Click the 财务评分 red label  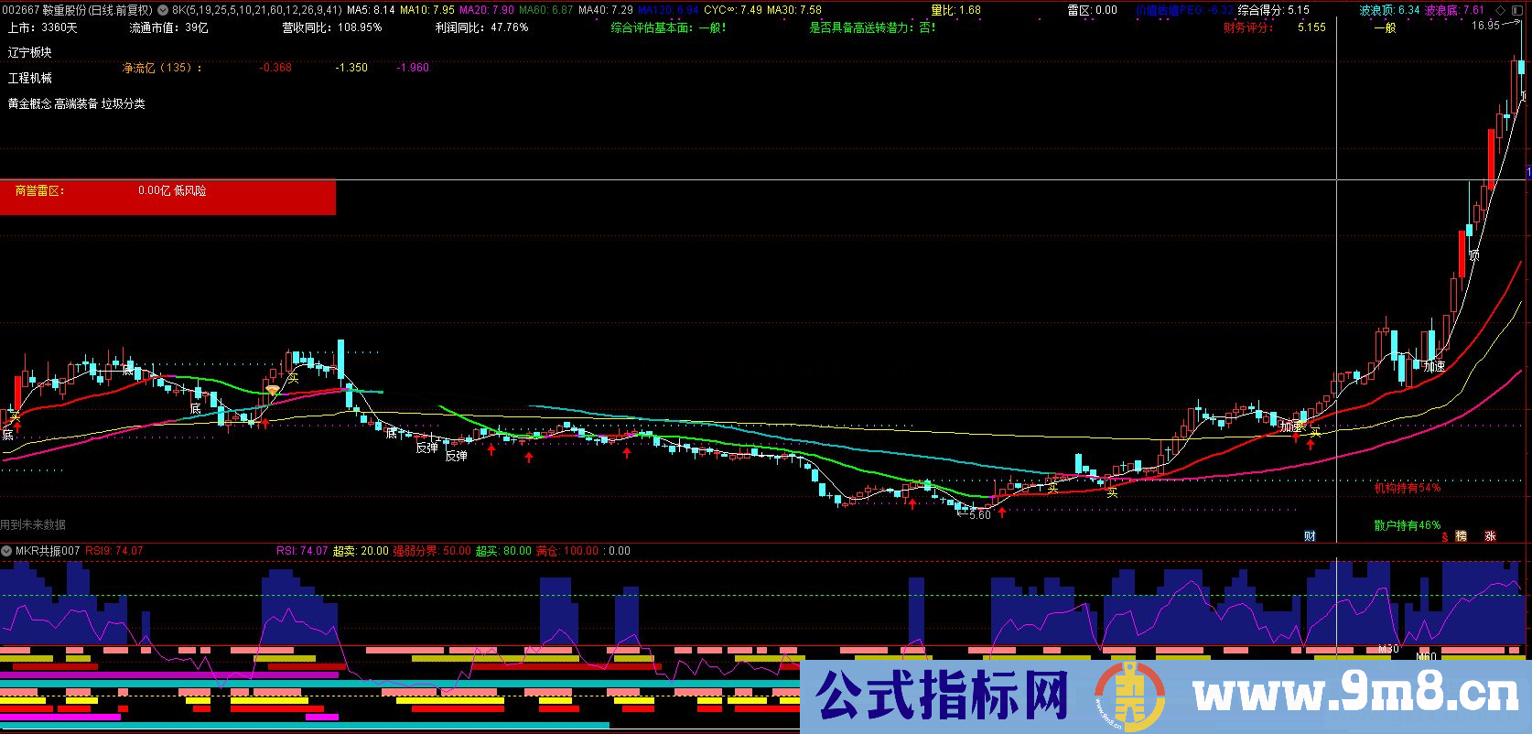tap(1248, 27)
